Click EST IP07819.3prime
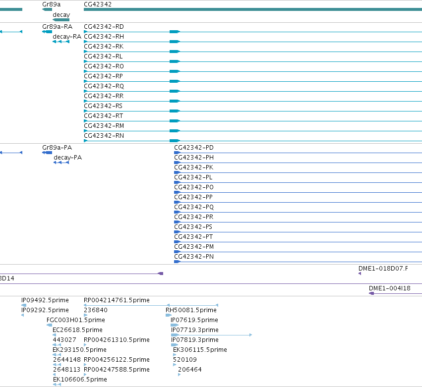This screenshot has width=422, height=387. (194, 340)
